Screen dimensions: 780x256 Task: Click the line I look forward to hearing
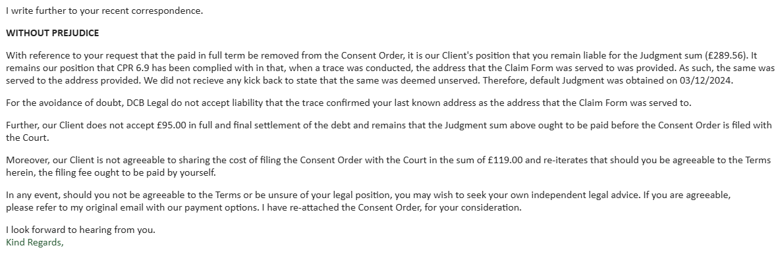pos(80,230)
